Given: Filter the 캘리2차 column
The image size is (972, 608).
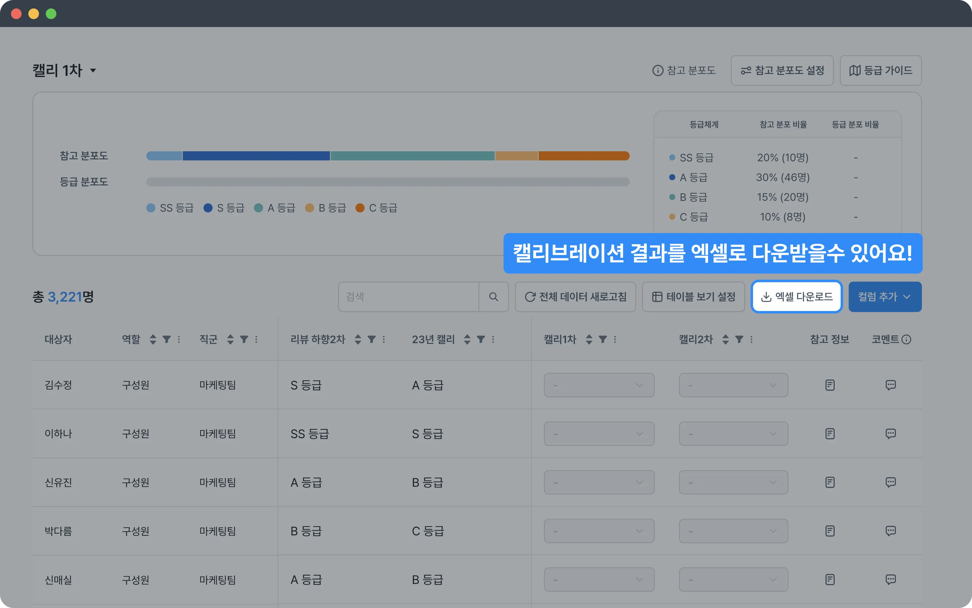Looking at the screenshot, I should tap(739, 339).
